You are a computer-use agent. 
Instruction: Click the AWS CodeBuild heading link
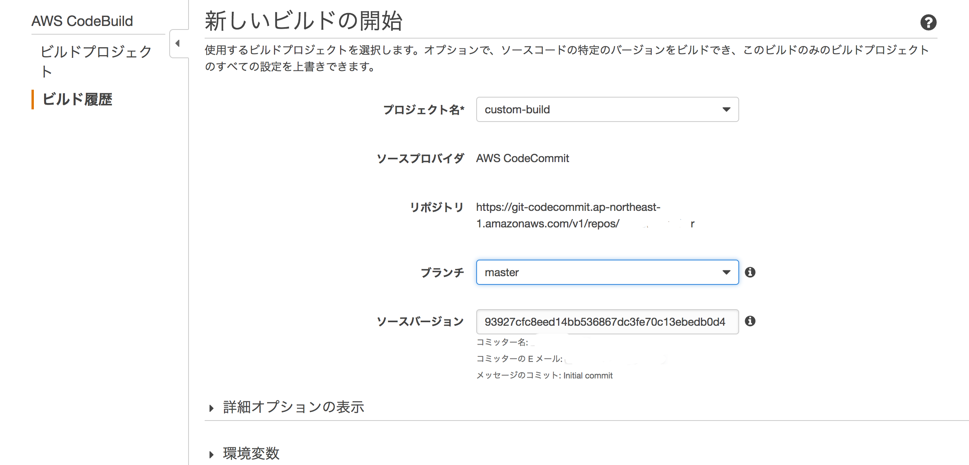click(x=82, y=21)
